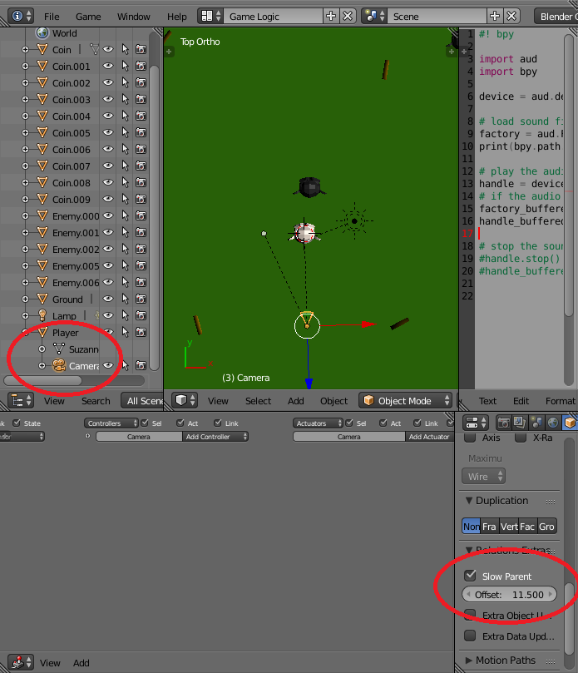The image size is (578, 673).
Task: Adjust the Slow Parent Offset value field
Action: click(x=509, y=595)
